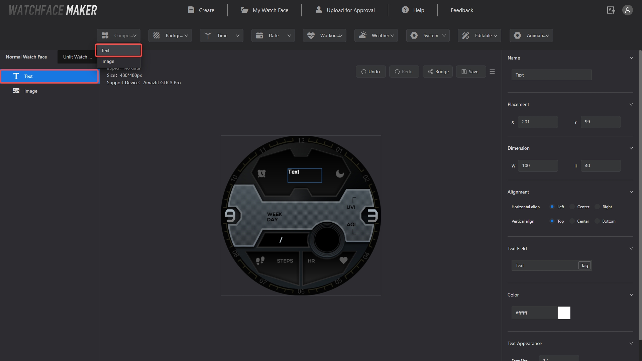Click the footsteps icon on watch face
Image resolution: width=642 pixels, height=361 pixels.
click(x=260, y=261)
